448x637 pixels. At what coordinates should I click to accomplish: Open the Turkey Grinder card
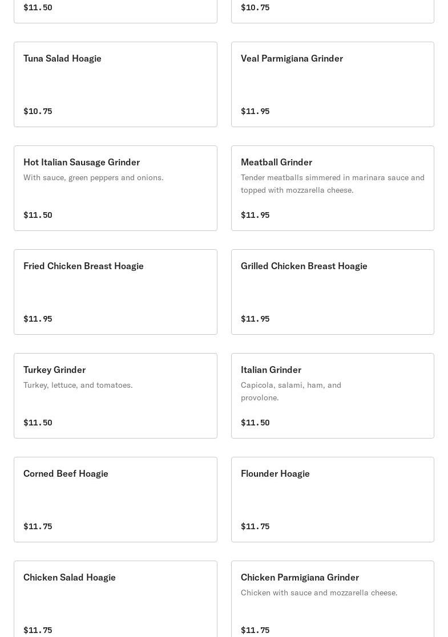click(x=115, y=396)
